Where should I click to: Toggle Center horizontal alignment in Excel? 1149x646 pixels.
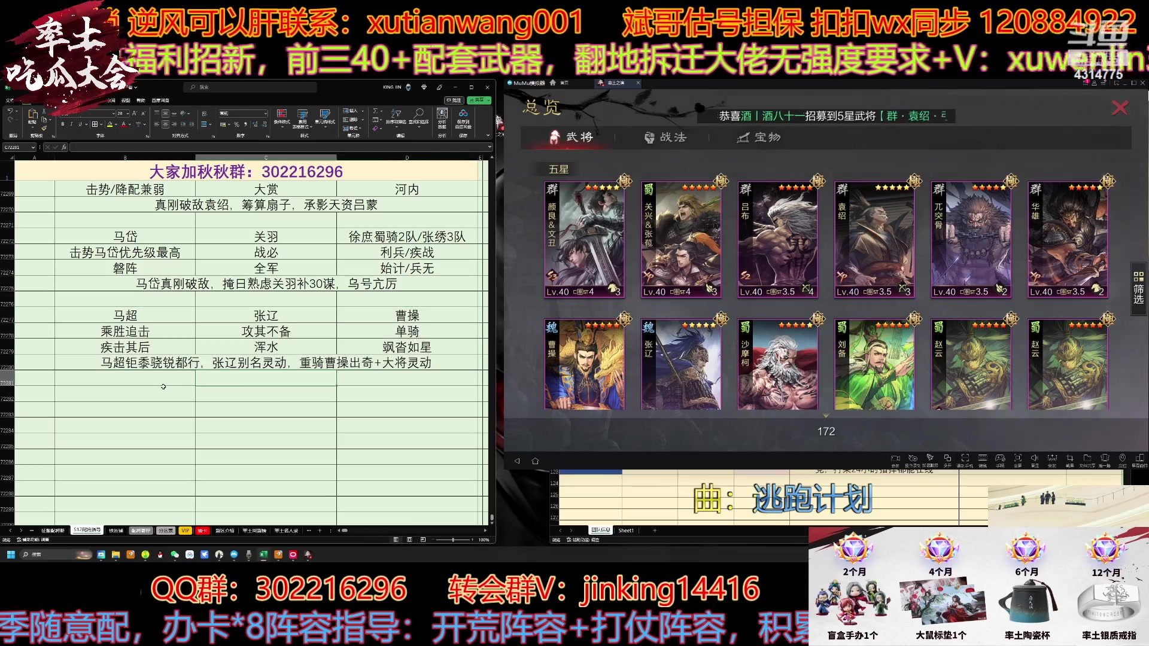(x=165, y=124)
